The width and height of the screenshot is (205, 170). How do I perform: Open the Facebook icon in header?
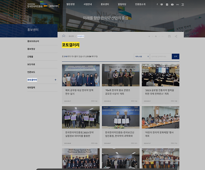point(157,4)
